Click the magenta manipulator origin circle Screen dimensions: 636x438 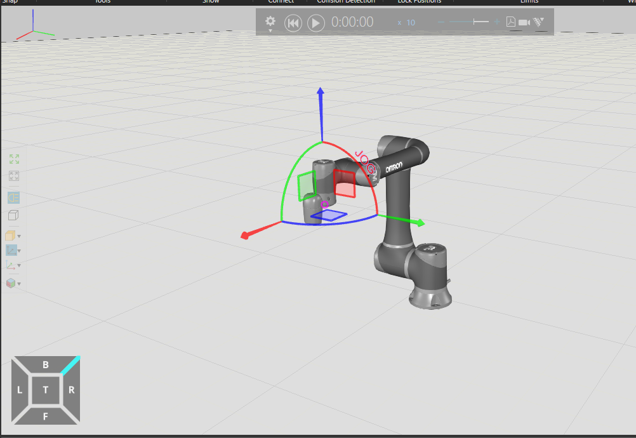coord(325,204)
